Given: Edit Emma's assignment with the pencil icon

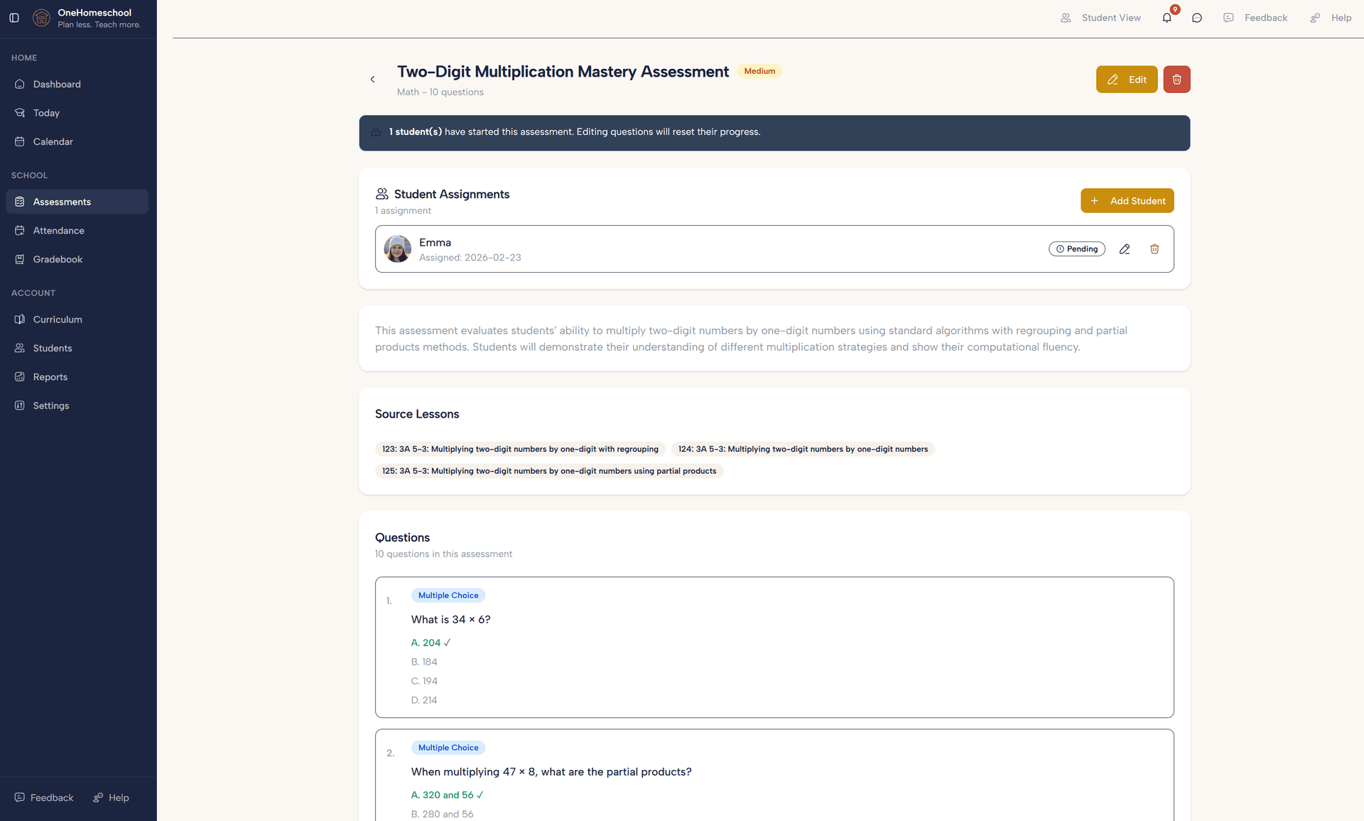Looking at the screenshot, I should click(1125, 249).
